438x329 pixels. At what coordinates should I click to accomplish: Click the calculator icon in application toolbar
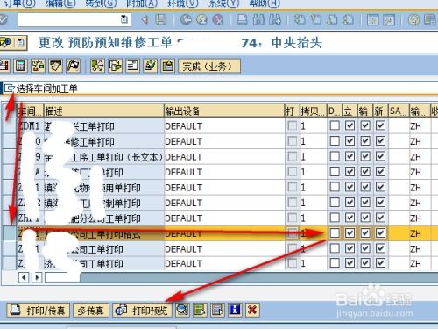[20, 66]
